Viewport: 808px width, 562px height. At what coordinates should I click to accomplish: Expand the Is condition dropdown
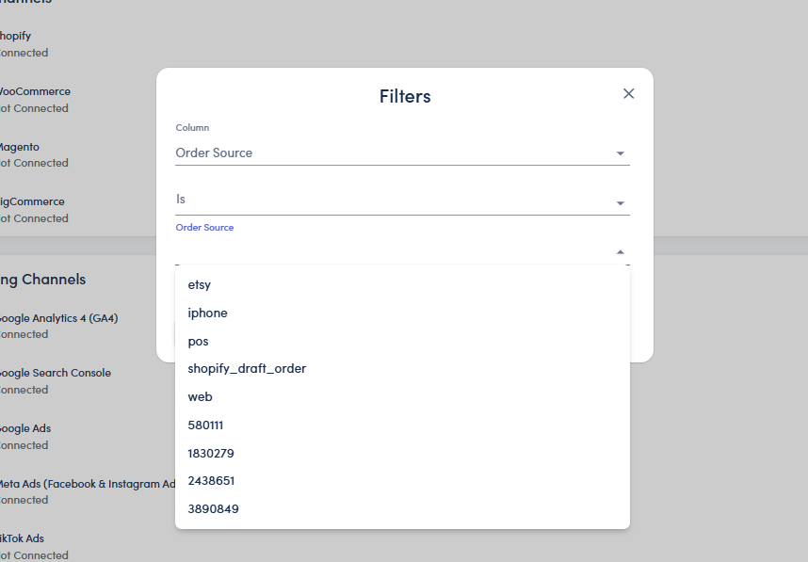tap(620, 203)
